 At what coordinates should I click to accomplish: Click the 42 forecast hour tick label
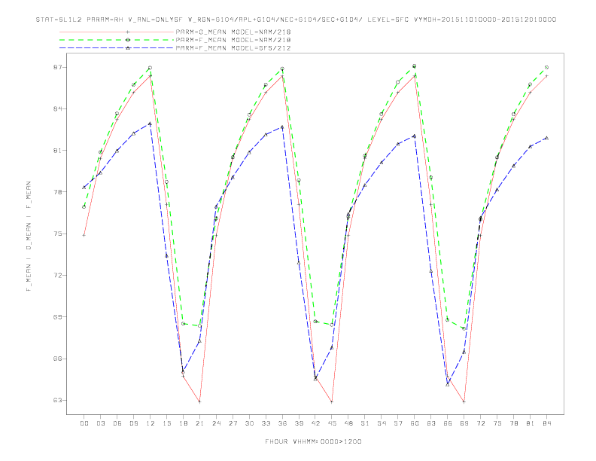pyautogui.click(x=315, y=423)
